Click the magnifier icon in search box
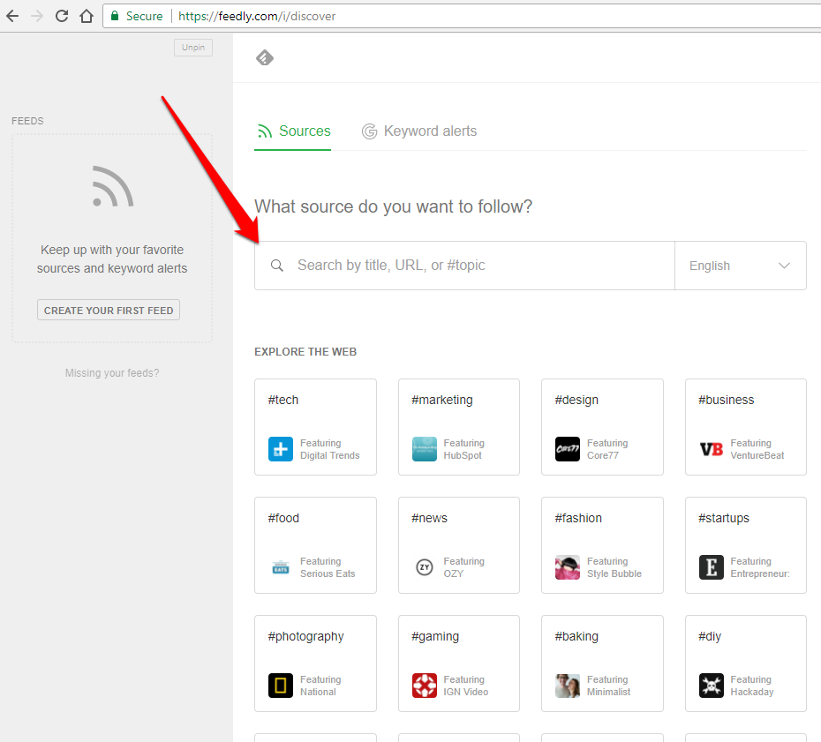Viewport: 821px width, 742px height. (277, 266)
